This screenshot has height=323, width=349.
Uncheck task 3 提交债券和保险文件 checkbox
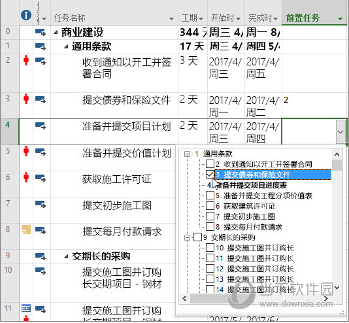(210, 175)
